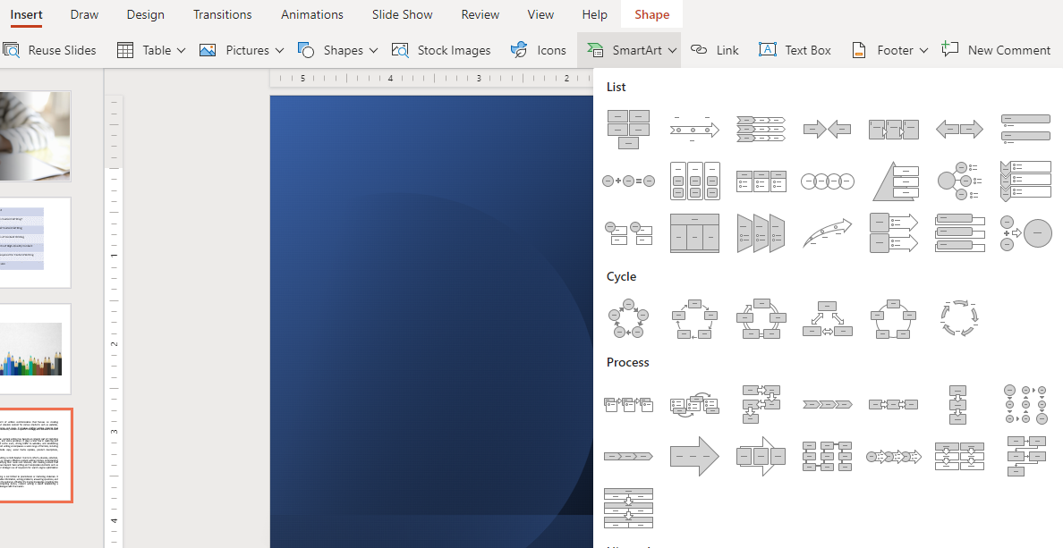Select the curved upward arrow layout
The width and height of the screenshot is (1063, 548).
(x=828, y=232)
